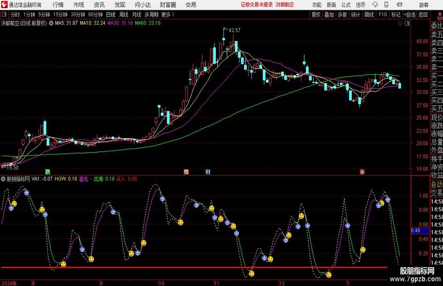This screenshot has width=443, height=286.
Task: Click the MA60: 33.10 label
Action: pos(148,23)
